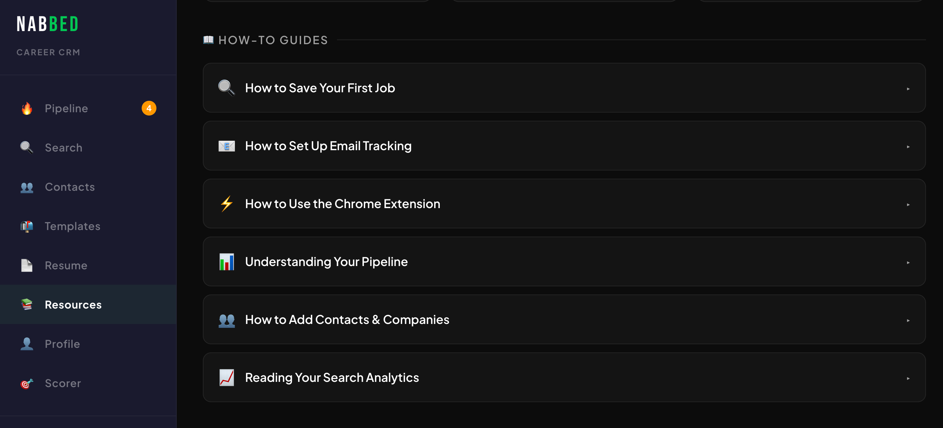This screenshot has height=428, width=943.
Task: Click the NABBED logo in the sidebar
Action: tap(47, 24)
